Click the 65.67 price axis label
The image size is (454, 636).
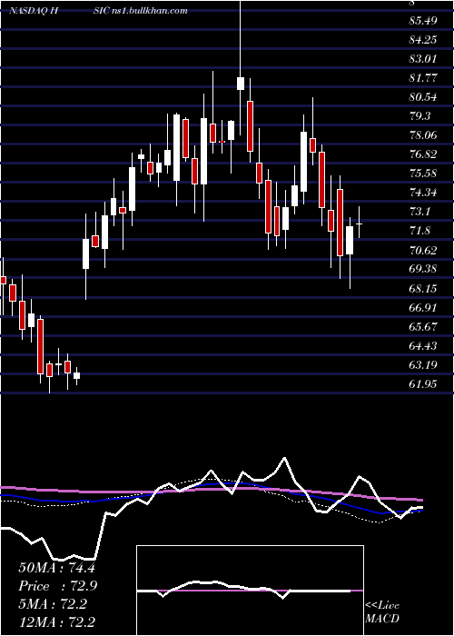(423, 326)
